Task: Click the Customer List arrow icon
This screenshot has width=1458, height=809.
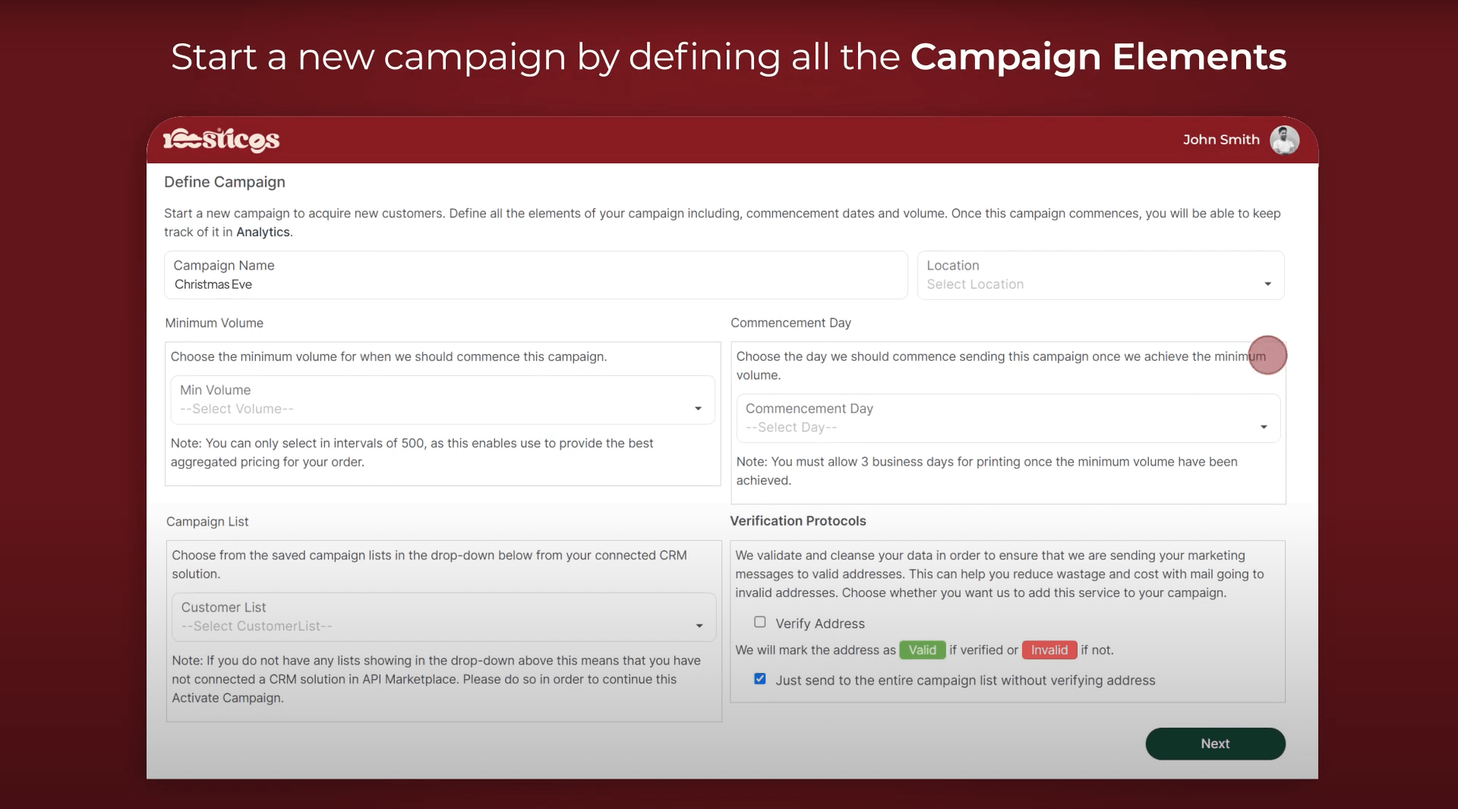Action: coord(699,626)
